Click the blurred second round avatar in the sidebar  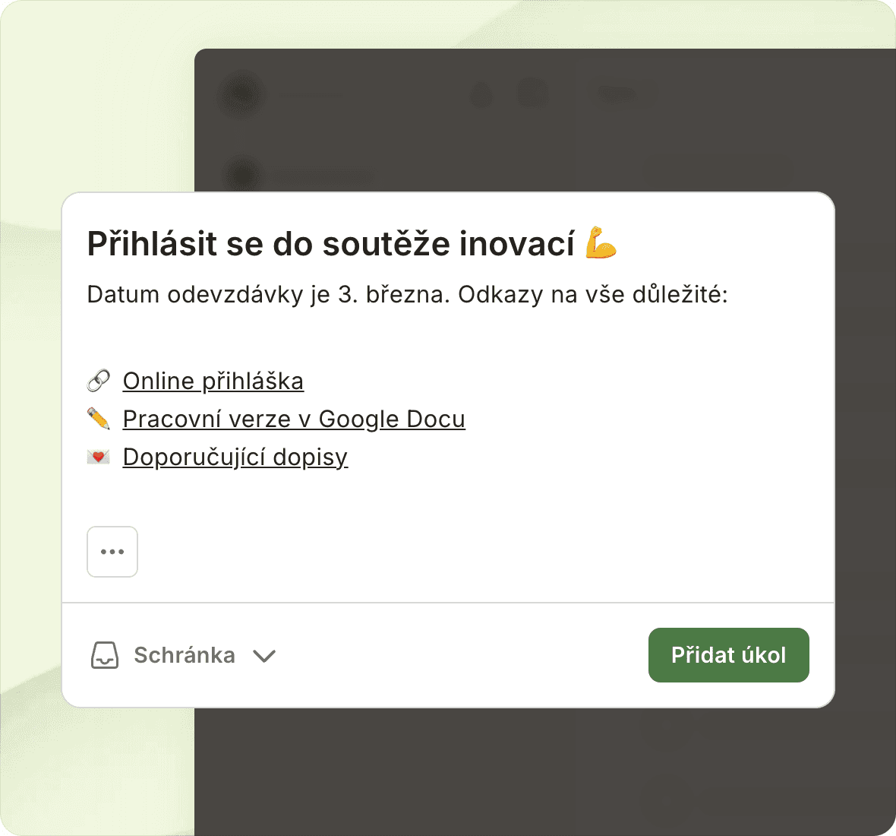(x=241, y=176)
